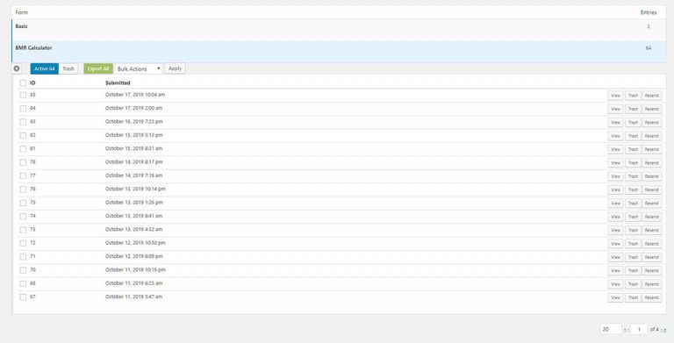Click the entries count 64 for BMR Calculator

649,48
